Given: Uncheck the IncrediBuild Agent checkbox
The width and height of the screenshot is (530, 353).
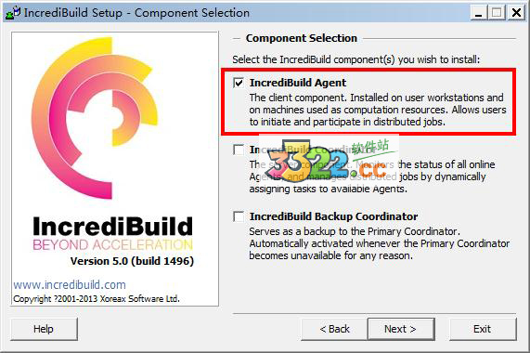Looking at the screenshot, I should click(239, 83).
